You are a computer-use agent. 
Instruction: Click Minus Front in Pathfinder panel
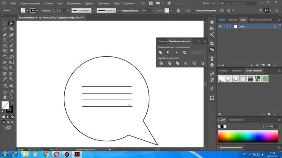[x=168, y=53]
